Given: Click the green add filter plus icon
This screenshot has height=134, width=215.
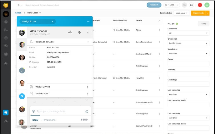Looking at the screenshot, I should (x=177, y=24).
